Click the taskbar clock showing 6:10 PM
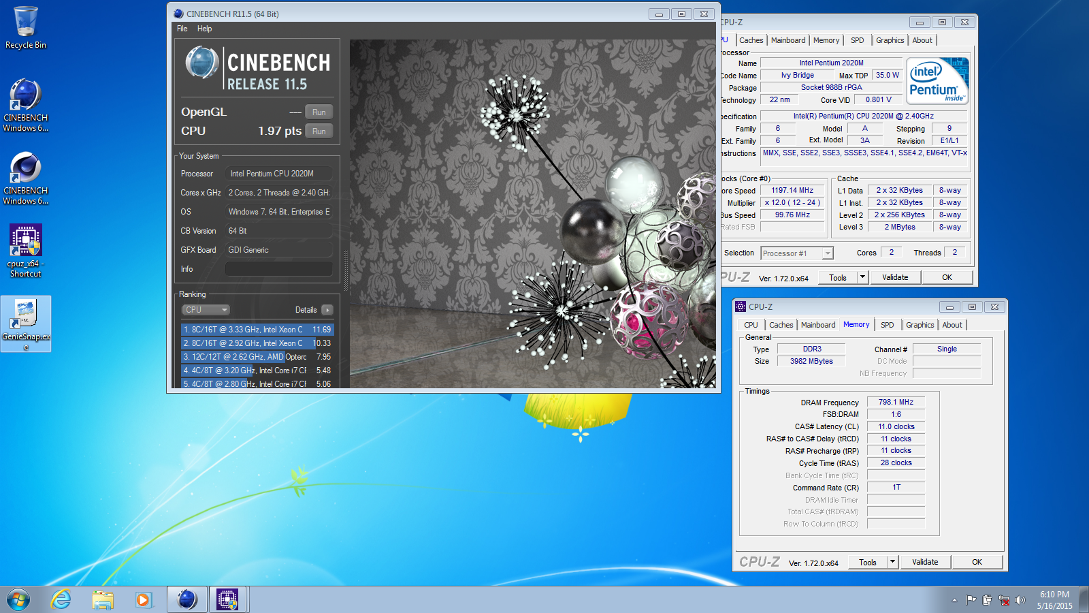This screenshot has height=613, width=1089. 1054,600
